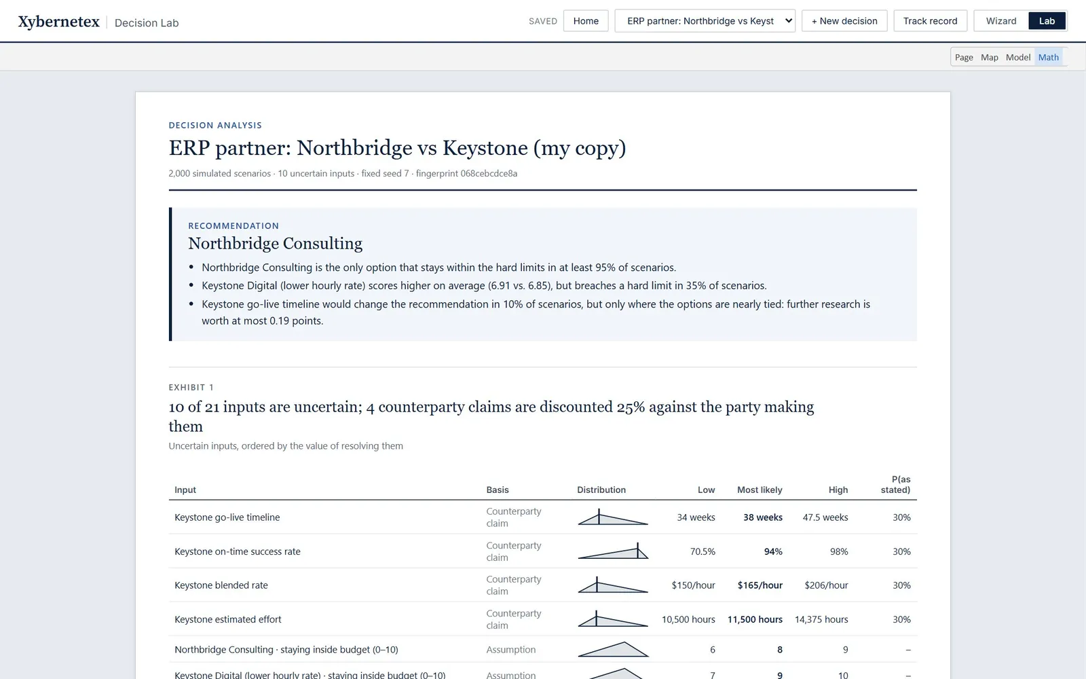Select the Model view tab

pos(1017,58)
